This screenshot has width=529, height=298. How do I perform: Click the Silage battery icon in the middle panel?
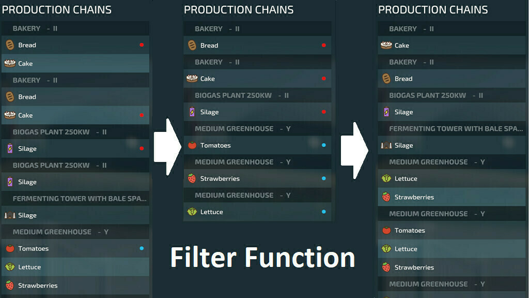click(192, 112)
